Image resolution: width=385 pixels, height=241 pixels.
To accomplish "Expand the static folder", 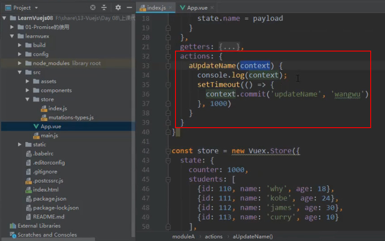I will (20, 144).
